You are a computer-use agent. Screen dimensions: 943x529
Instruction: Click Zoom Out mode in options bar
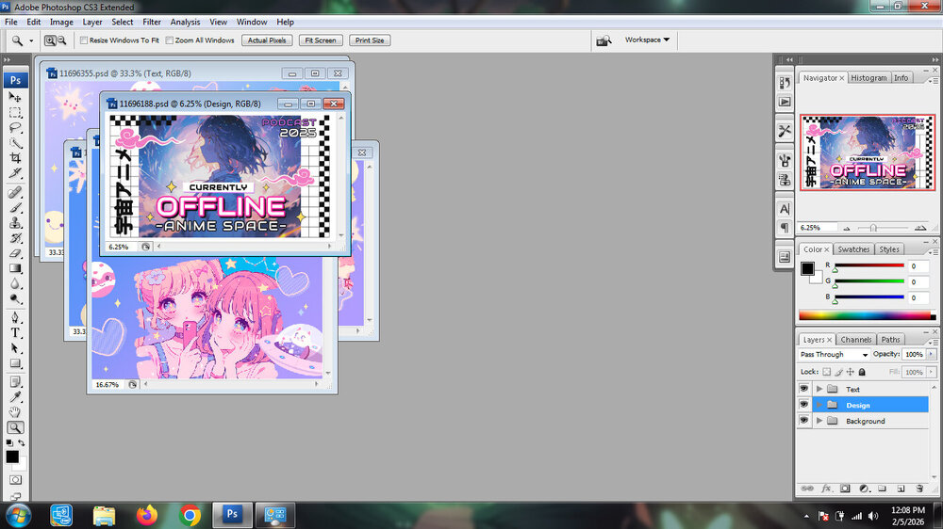(x=61, y=40)
